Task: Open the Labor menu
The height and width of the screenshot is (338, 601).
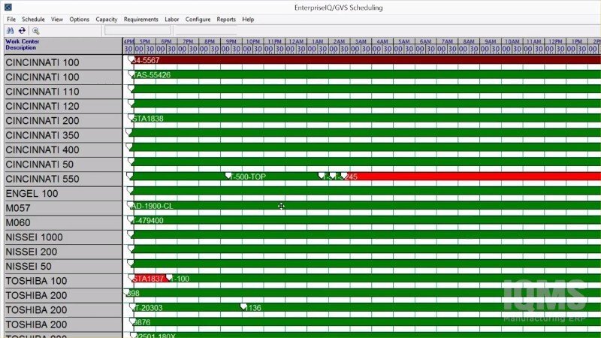Action: 171,19
